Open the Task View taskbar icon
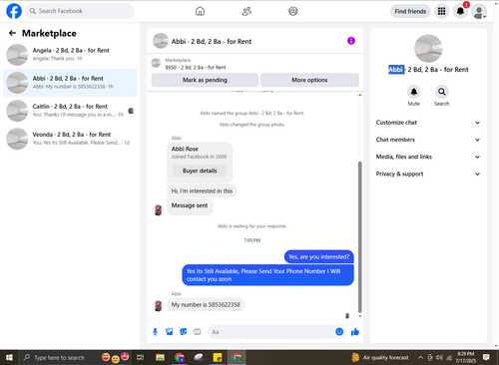499x365 pixels. [140, 358]
